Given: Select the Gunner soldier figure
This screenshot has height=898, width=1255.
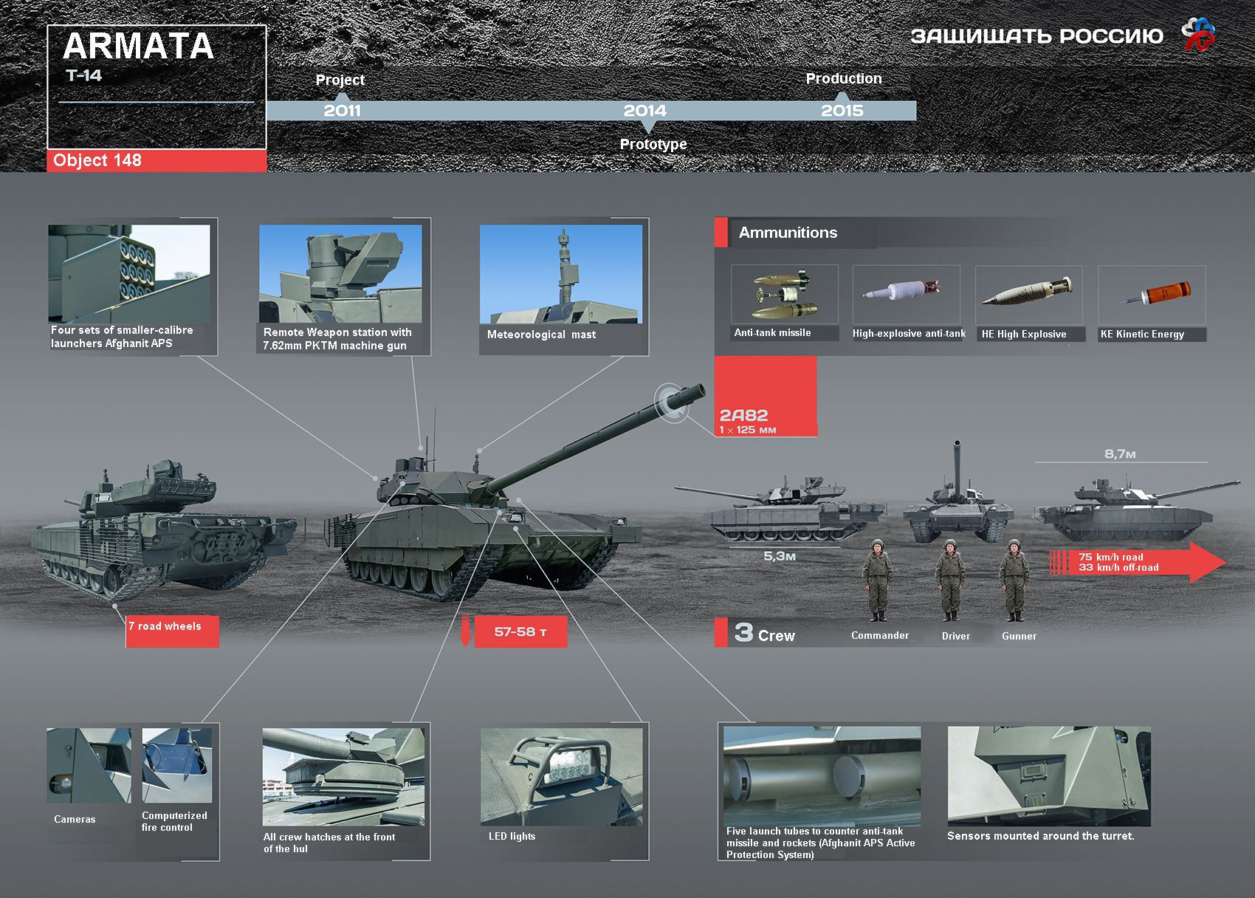Looking at the screenshot, I should point(1014,580).
